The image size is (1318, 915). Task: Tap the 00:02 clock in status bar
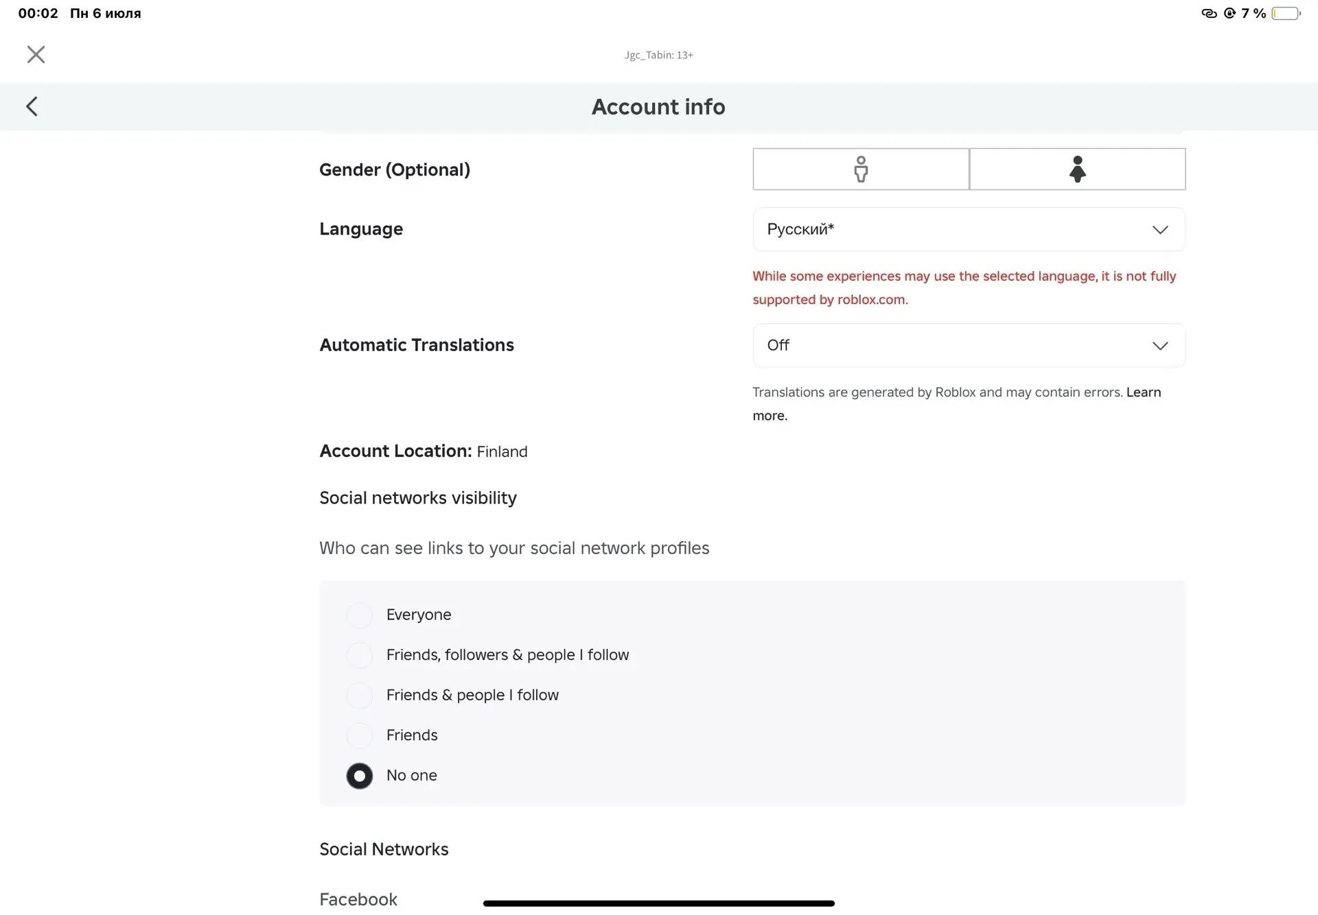coord(38,13)
